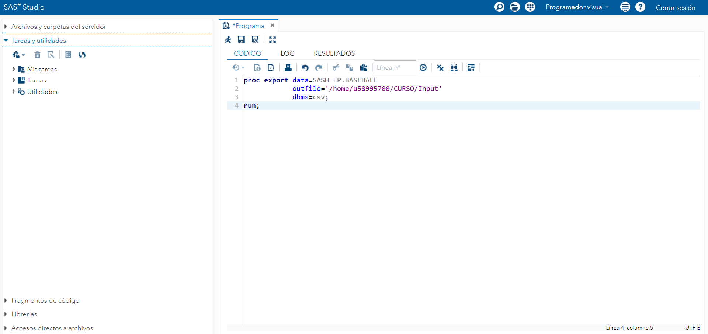Format the code with the indent icon
Screen dimensions: 708x334
471,67
